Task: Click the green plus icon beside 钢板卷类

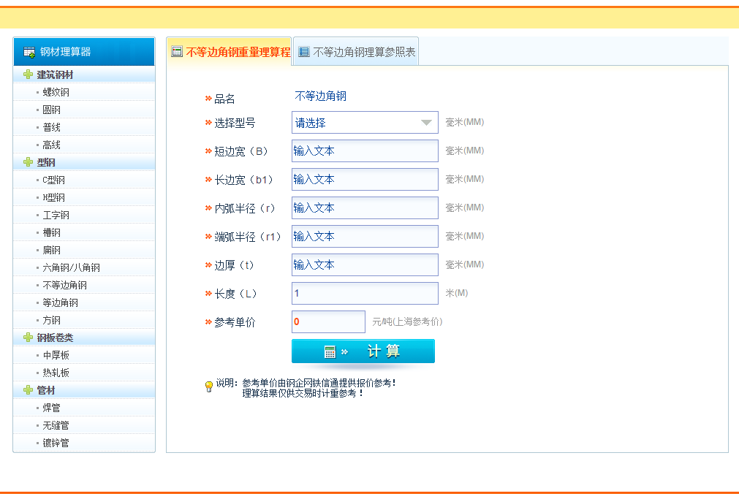Action: coord(28,338)
